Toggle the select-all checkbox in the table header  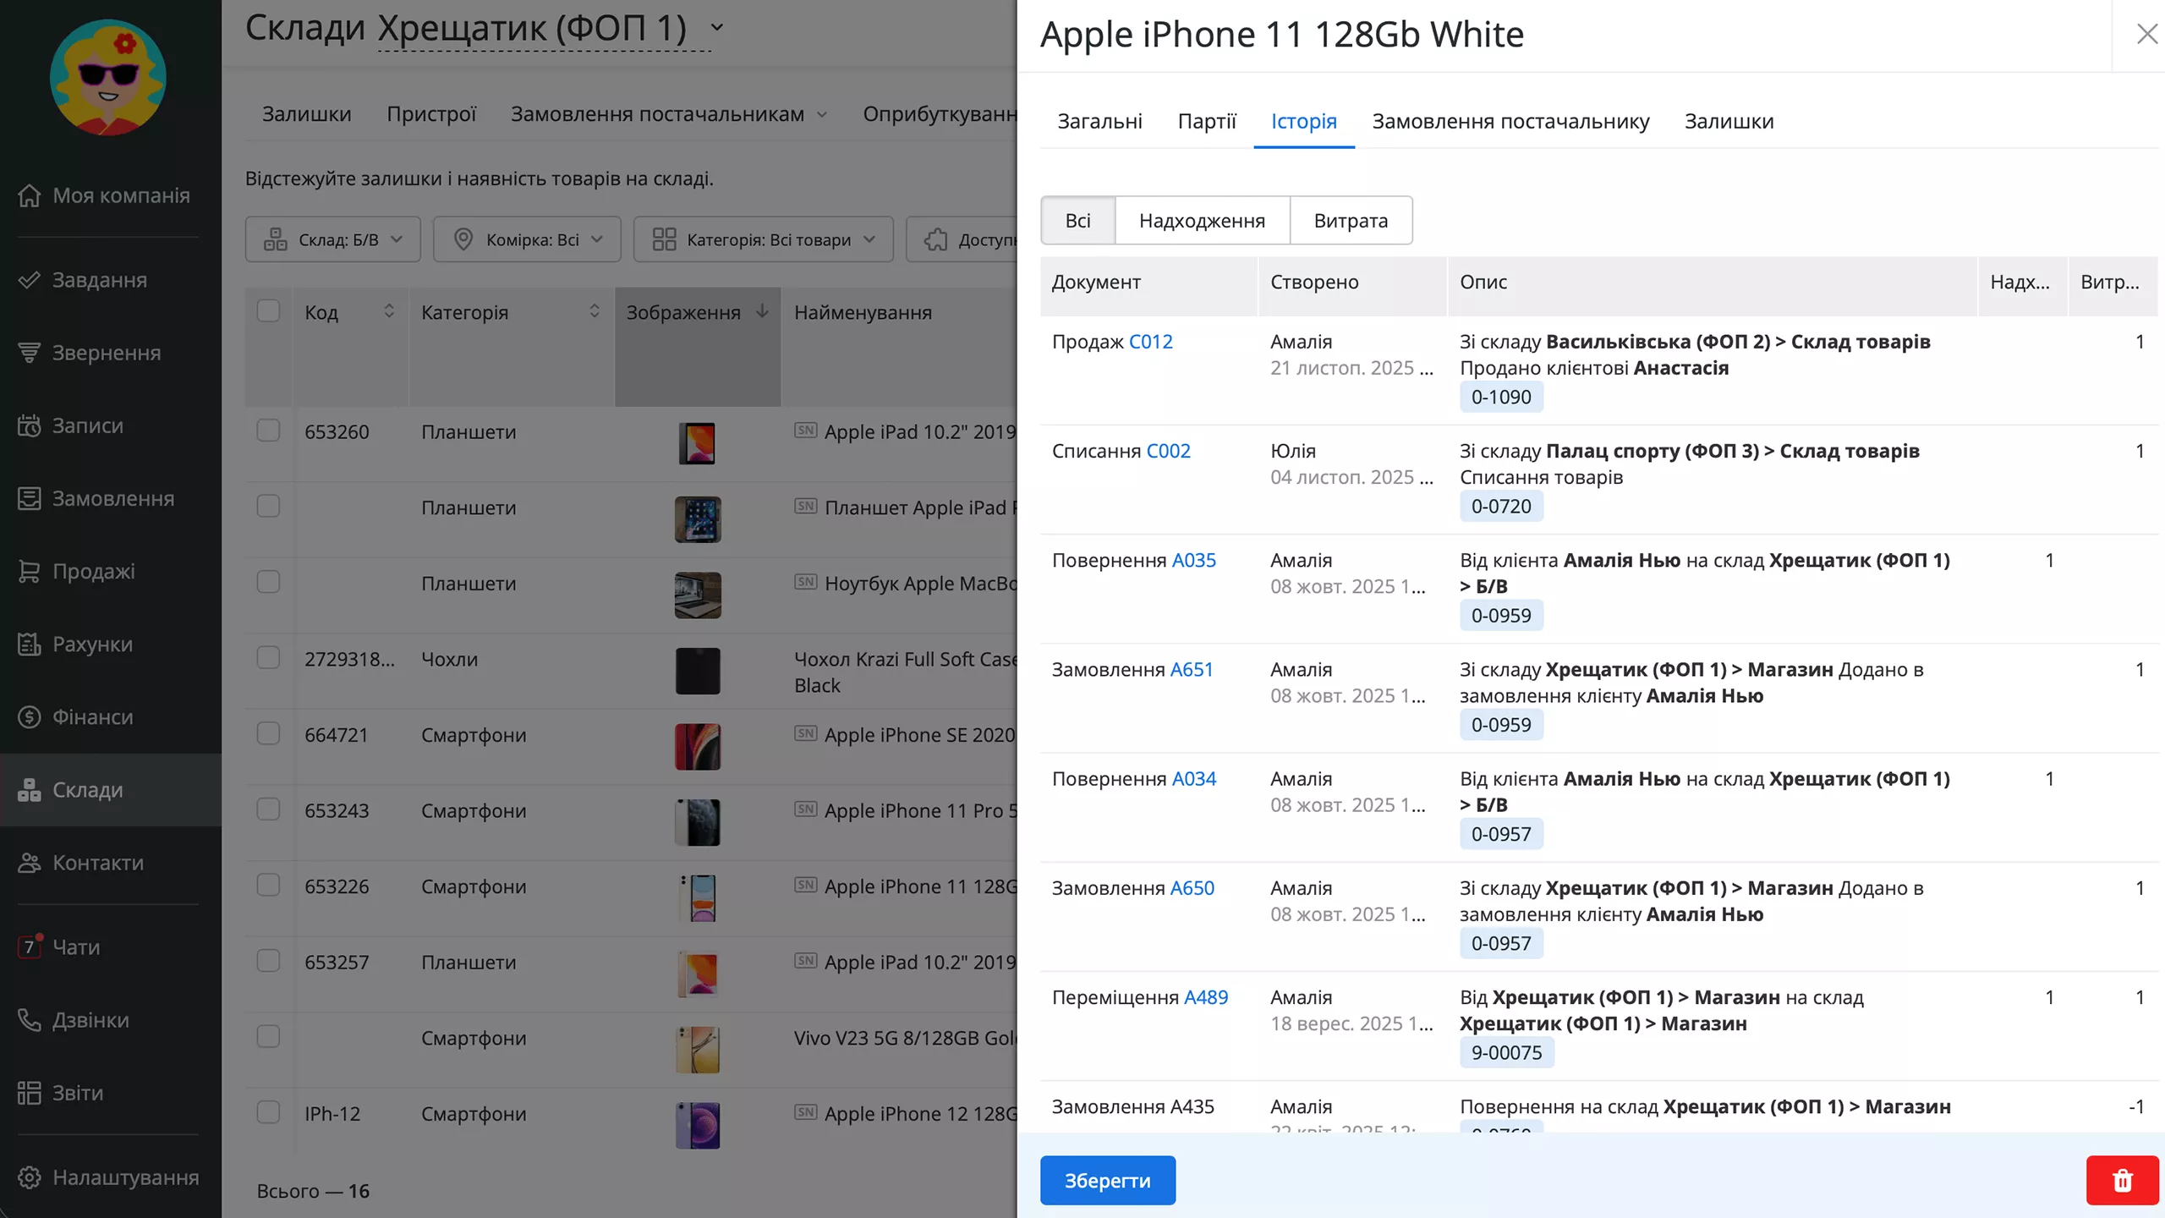268,311
